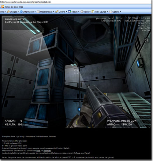153x161 pixels.
Task: Open the 'alternate' download link
Action: pos(47,151)
